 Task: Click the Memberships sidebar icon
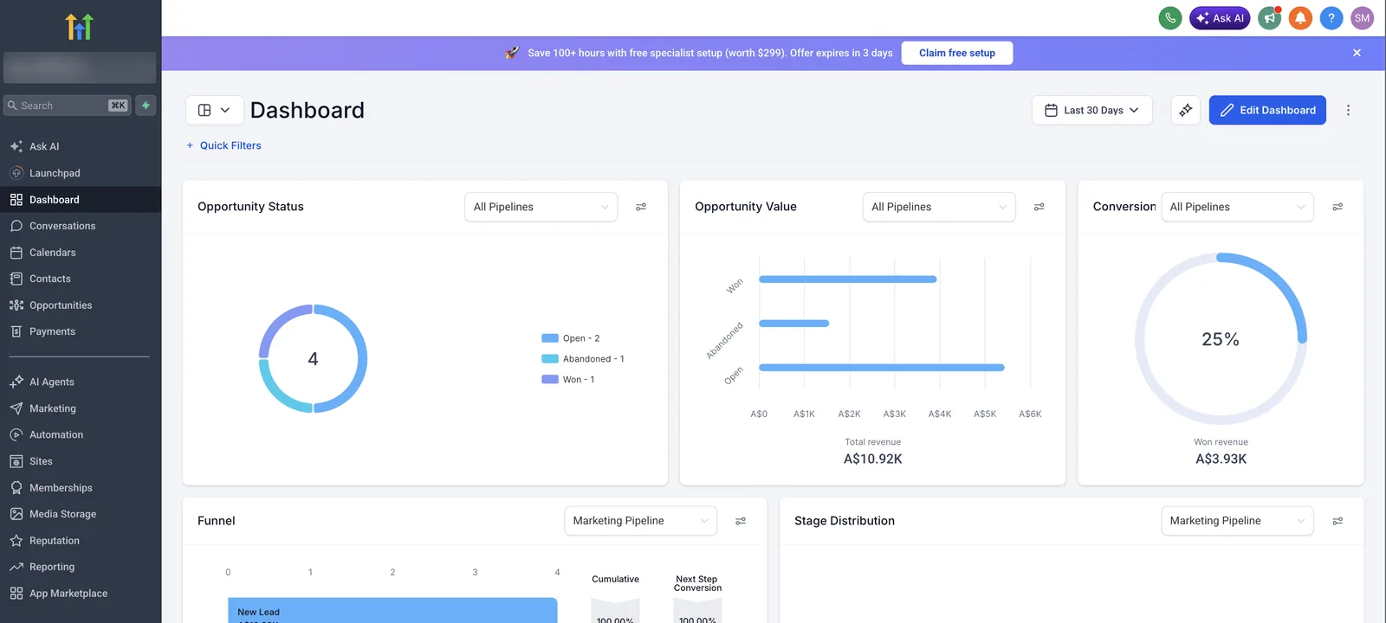(x=16, y=488)
